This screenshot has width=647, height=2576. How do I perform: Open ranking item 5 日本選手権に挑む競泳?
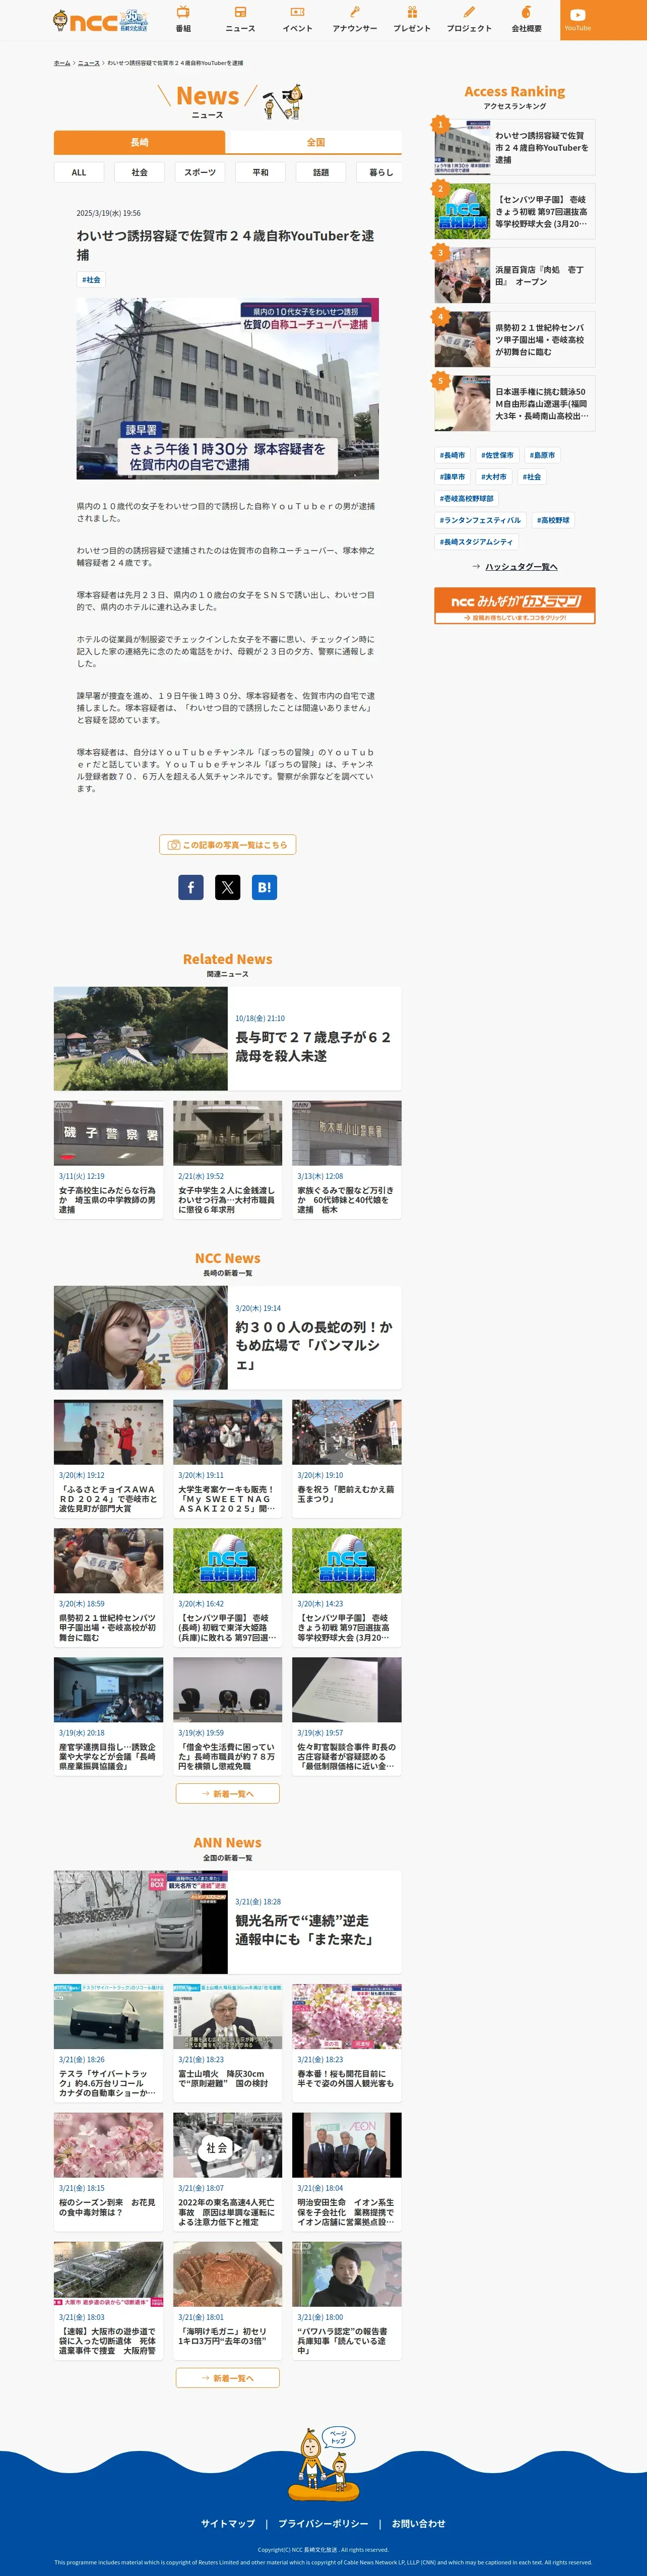coord(514,403)
